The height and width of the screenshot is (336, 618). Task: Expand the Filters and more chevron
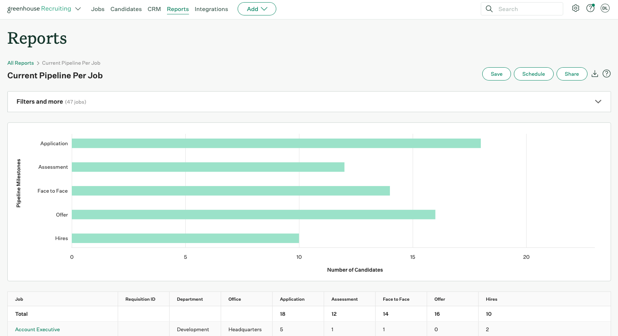point(598,102)
